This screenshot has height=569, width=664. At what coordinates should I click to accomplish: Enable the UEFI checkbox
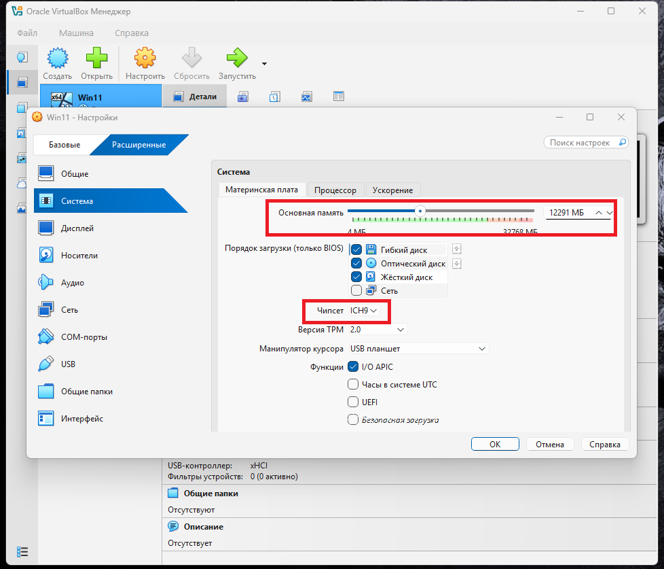353,402
